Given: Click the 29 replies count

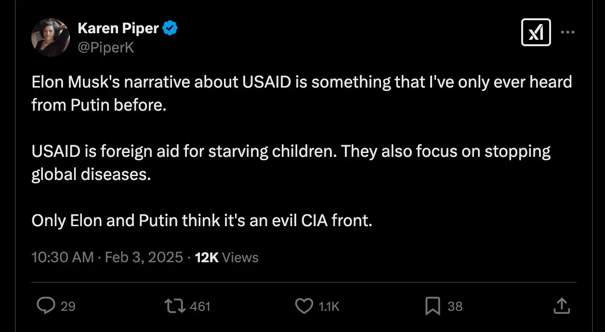Looking at the screenshot, I should [68, 306].
